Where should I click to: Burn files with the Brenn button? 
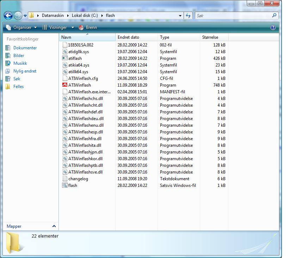[88, 27]
